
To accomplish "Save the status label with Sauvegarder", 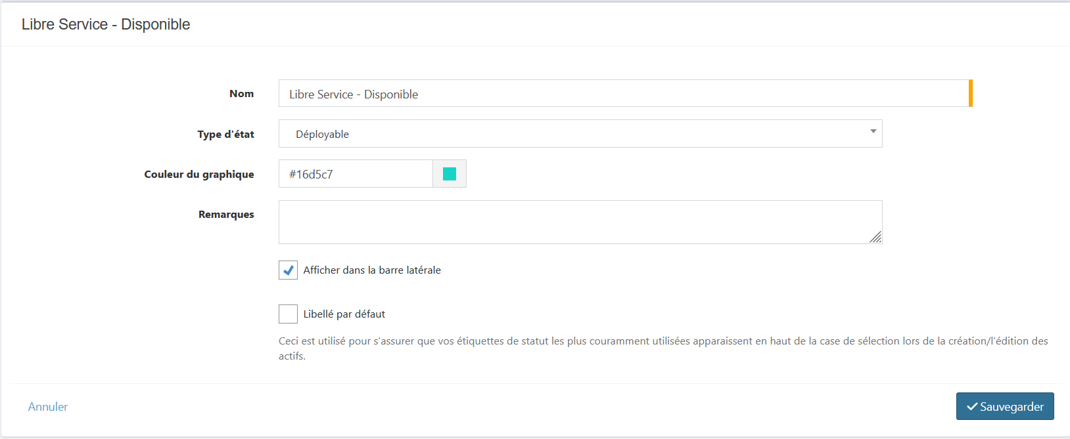I will click(1004, 407).
